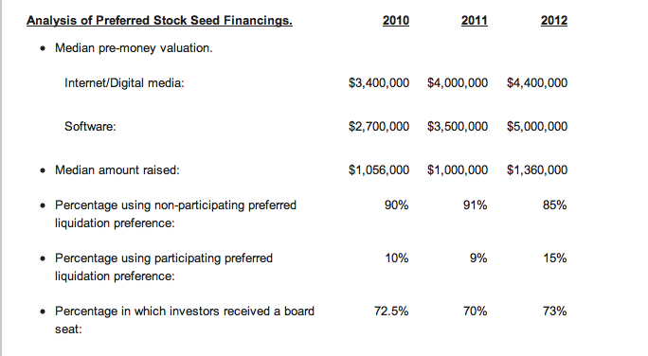Click the 9% participating preferred value
The image size is (648, 356).
[478, 258]
